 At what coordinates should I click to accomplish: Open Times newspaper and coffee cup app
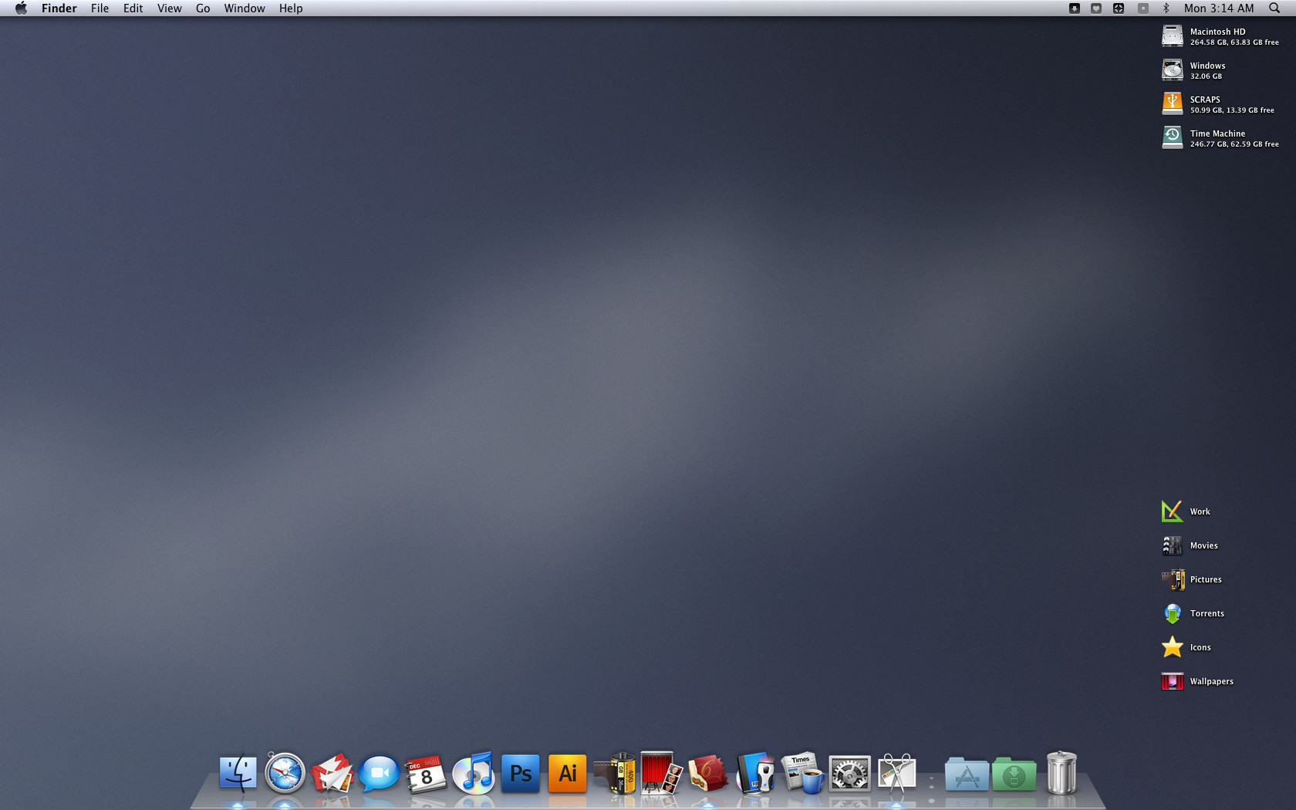[x=802, y=773]
